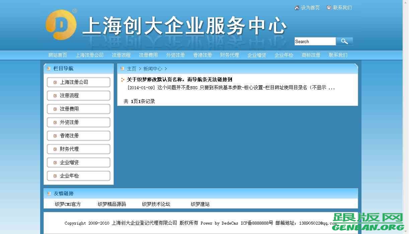The image size is (409, 234).
Task: Open the 香港注册 navigation menu item
Action: (202, 55)
